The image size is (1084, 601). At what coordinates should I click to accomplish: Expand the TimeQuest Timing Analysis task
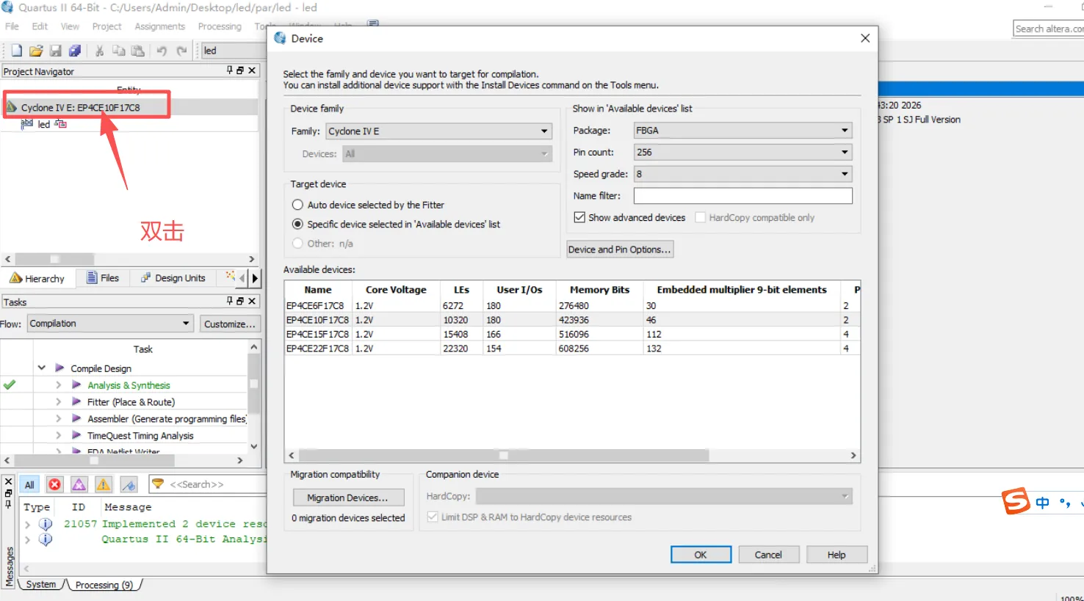[x=58, y=435]
